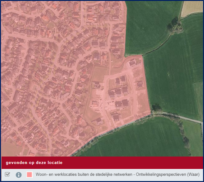Click the pink legend color swatch
The image size is (204, 182).
click(29, 175)
